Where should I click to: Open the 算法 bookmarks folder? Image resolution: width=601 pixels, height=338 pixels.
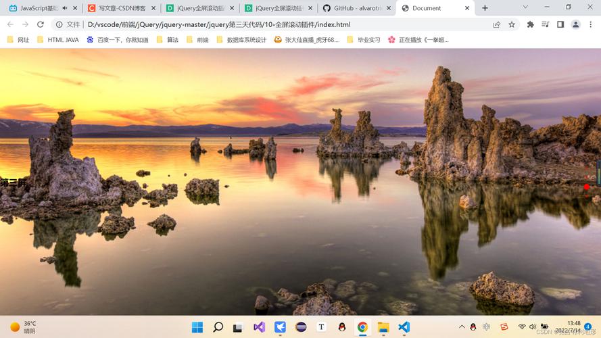coord(168,40)
